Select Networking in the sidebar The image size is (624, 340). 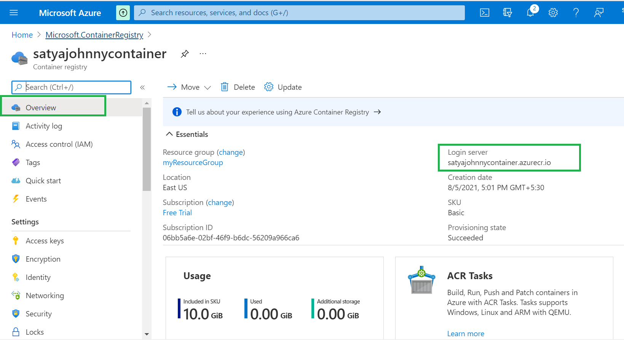point(45,296)
